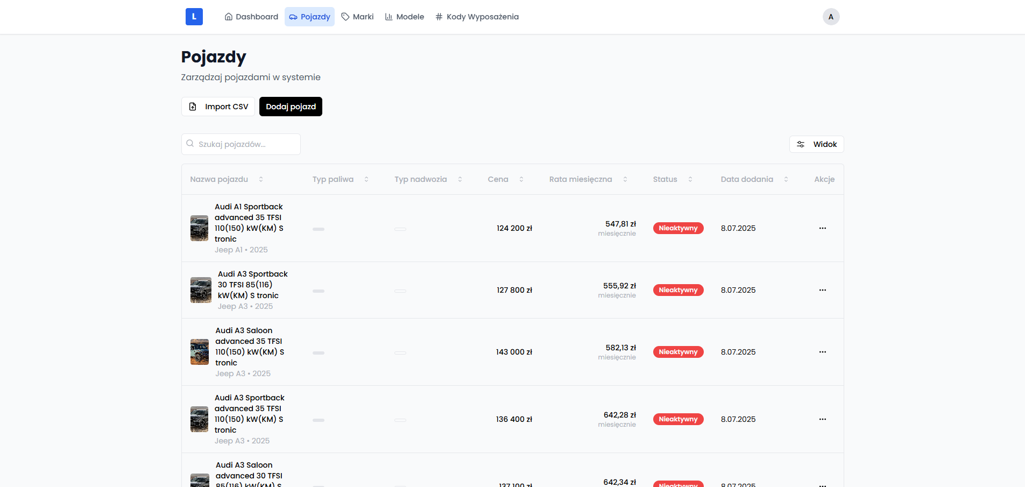Viewport: 1025px width, 487px height.
Task: Click the blue L logo icon
Action: click(x=194, y=17)
